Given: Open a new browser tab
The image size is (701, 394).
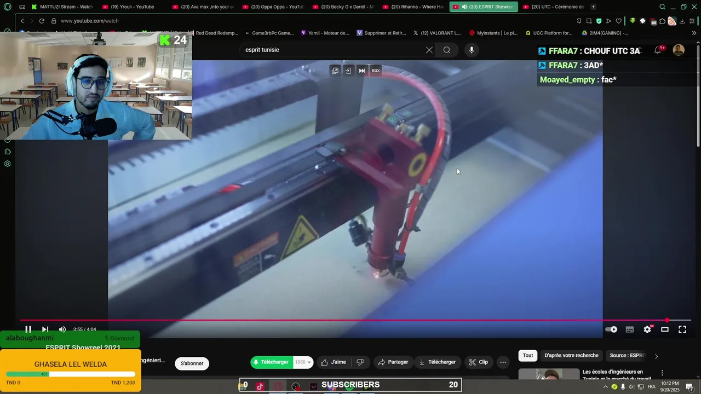Looking at the screenshot, I should click(x=593, y=7).
